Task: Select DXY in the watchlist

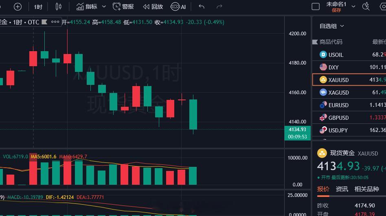Action: [x=349, y=67]
